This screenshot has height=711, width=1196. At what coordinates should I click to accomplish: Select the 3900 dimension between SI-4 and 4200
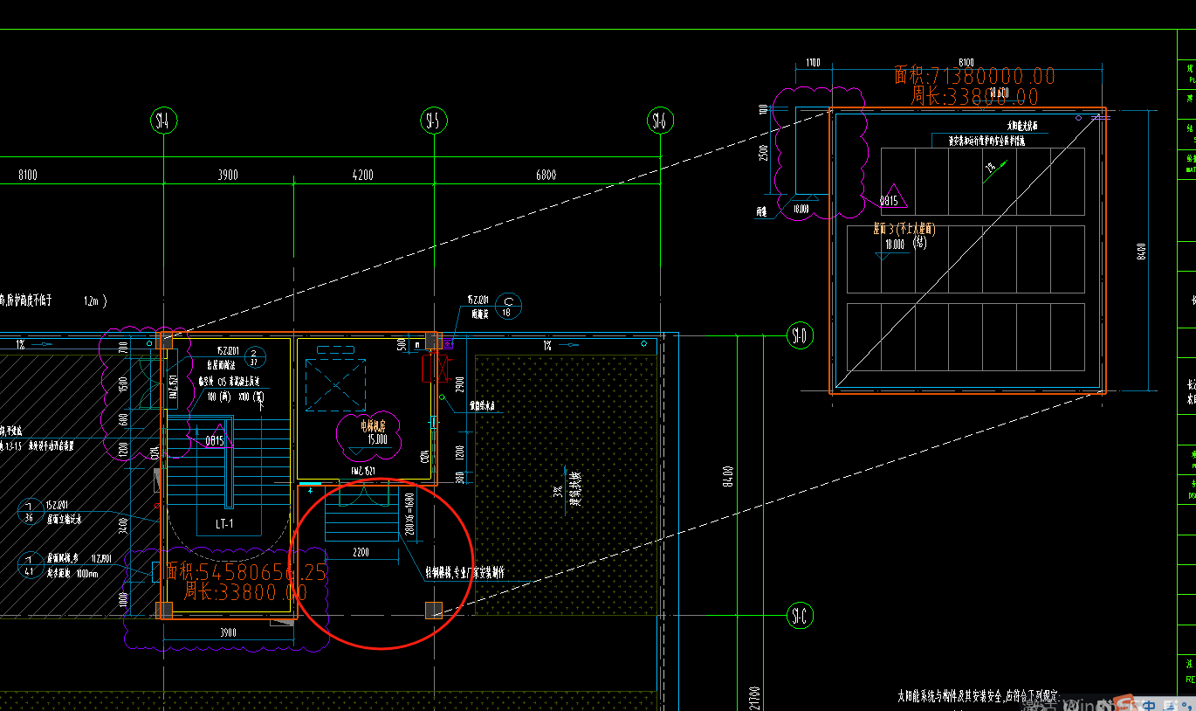click(x=227, y=175)
